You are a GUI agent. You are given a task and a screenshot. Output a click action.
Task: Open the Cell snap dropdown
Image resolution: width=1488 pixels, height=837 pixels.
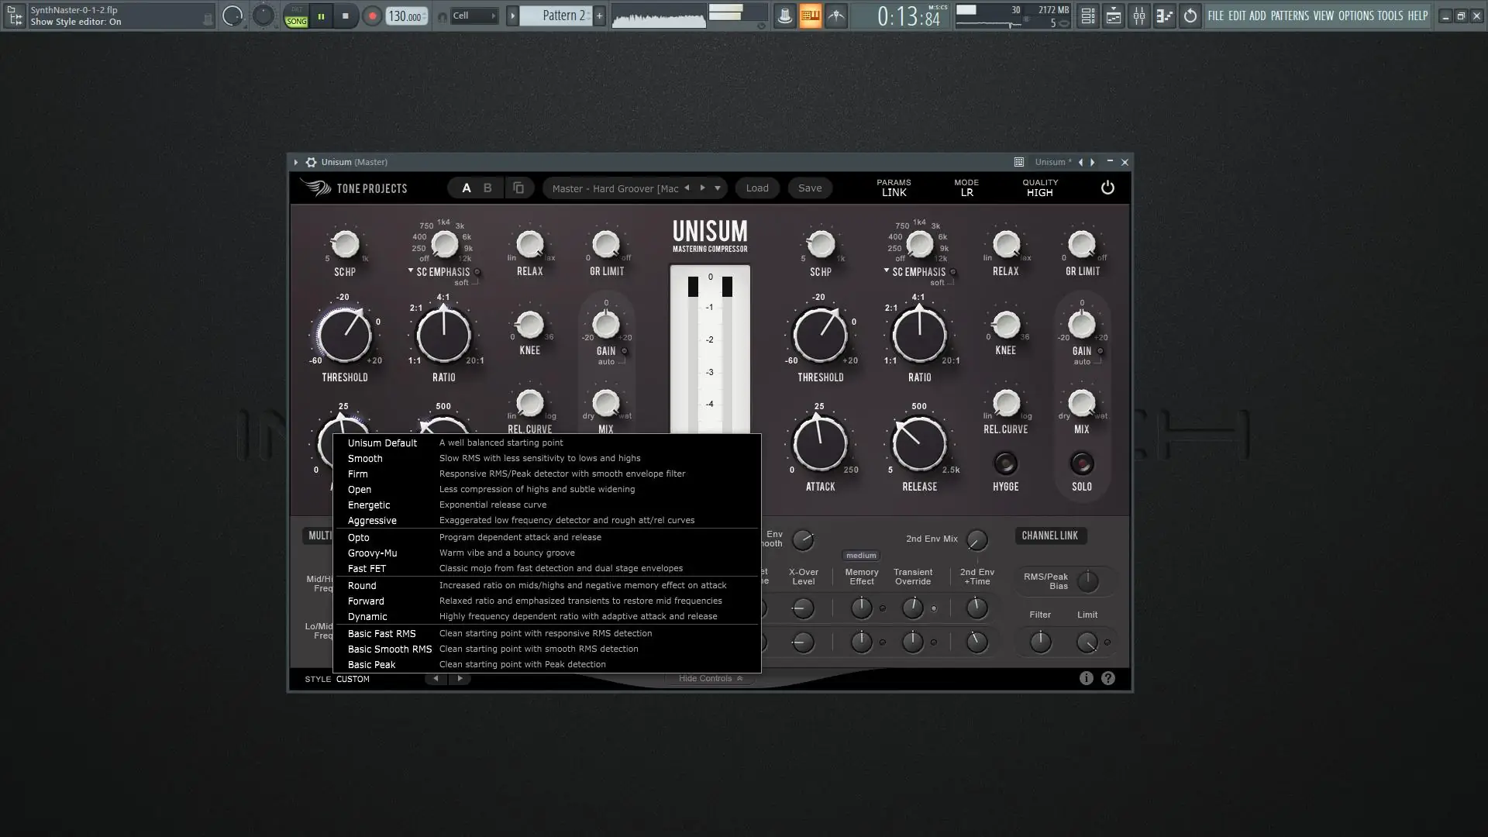point(474,15)
